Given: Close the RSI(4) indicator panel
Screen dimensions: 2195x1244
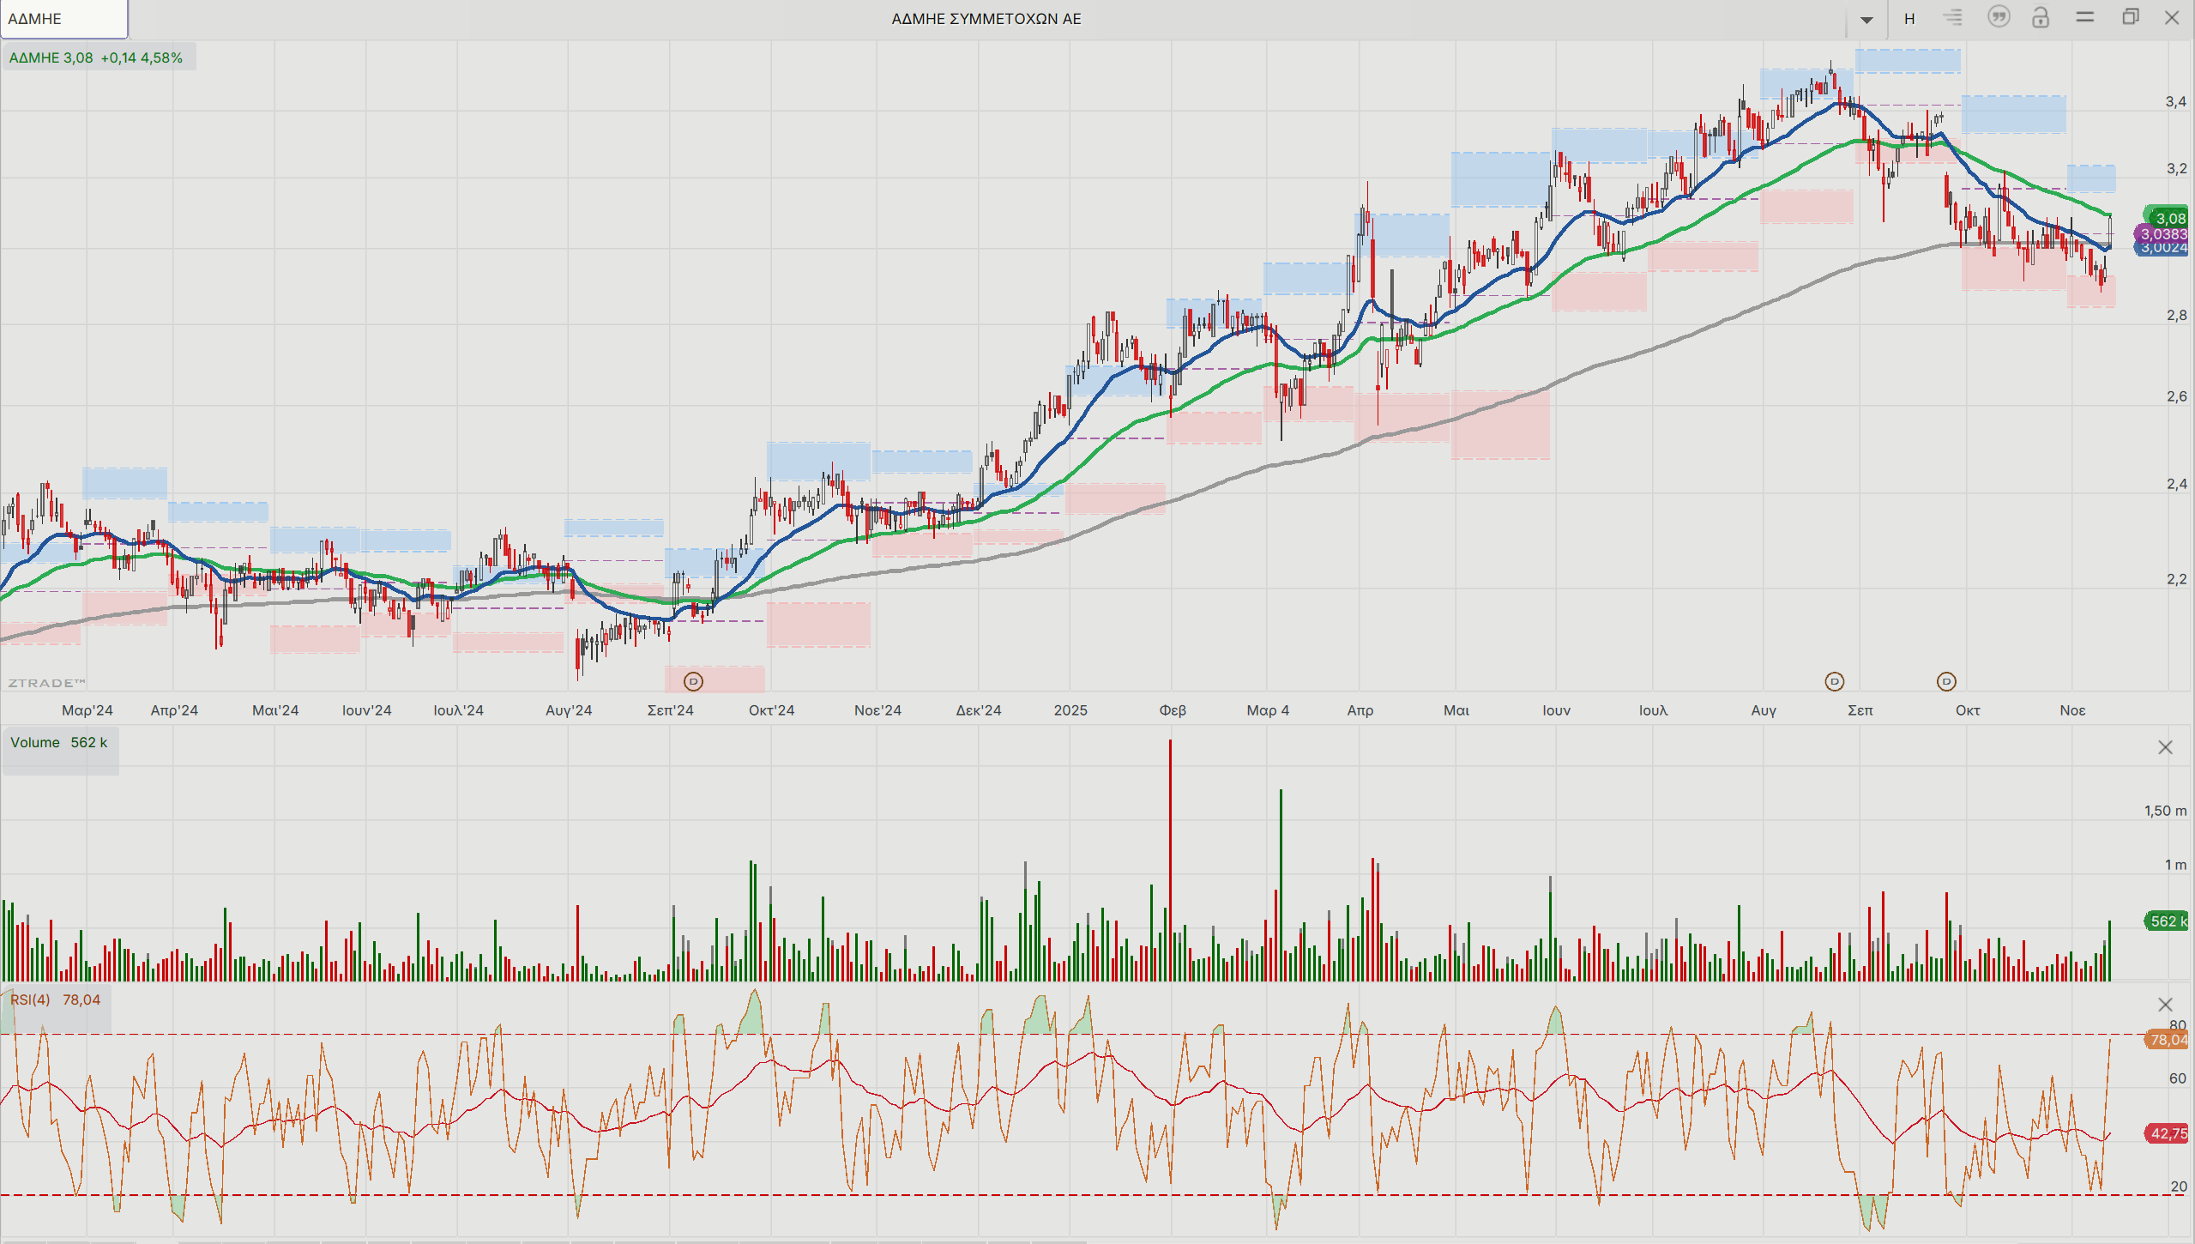Looking at the screenshot, I should (x=2165, y=1005).
